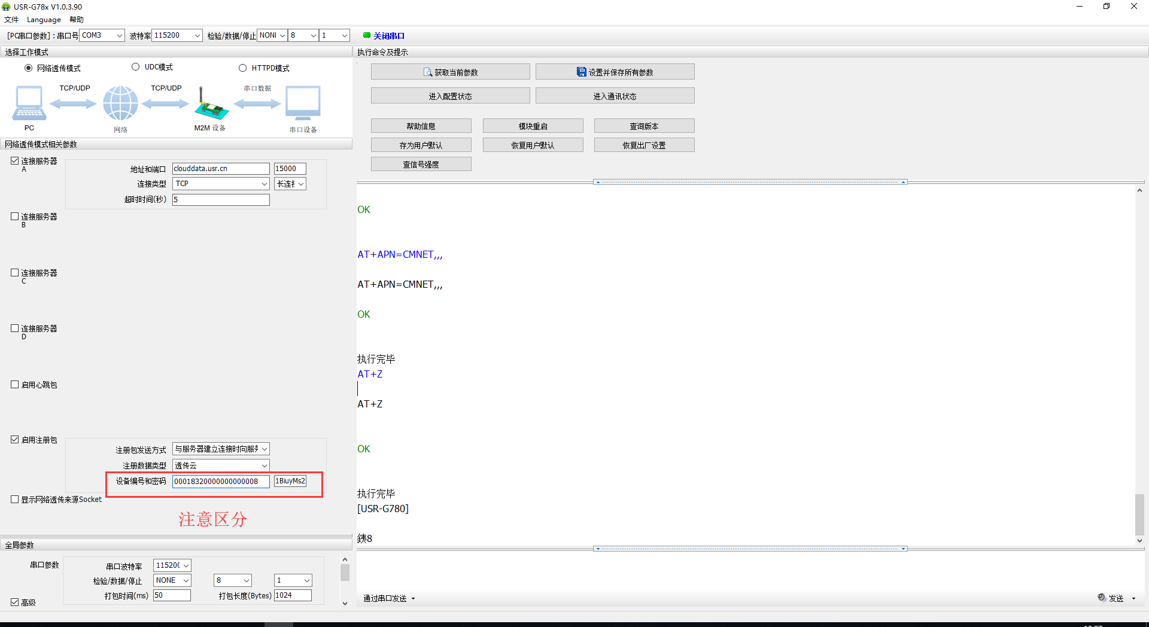Click the 模块重启 button

click(532, 126)
